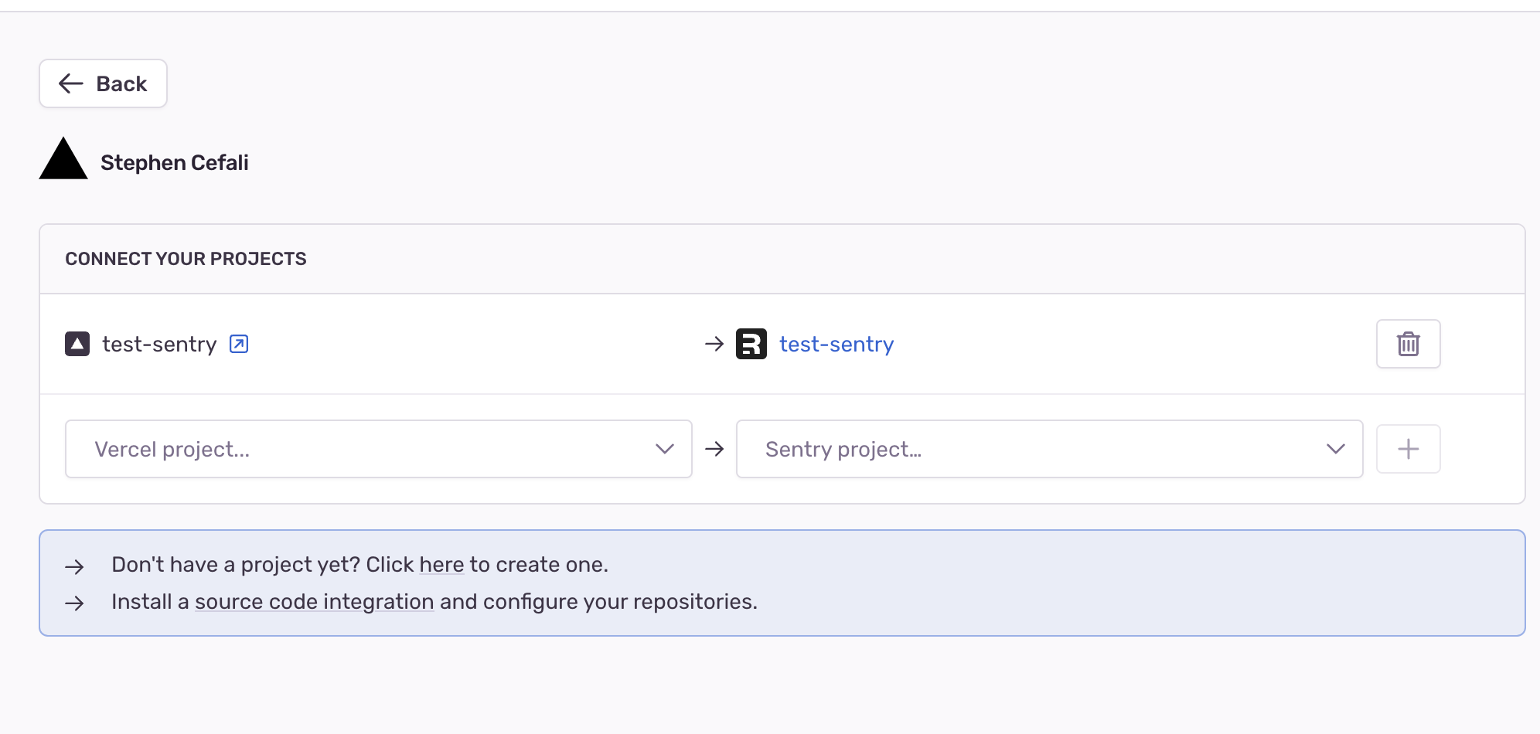Open the source code integration link
1540x734 pixels.
point(314,601)
